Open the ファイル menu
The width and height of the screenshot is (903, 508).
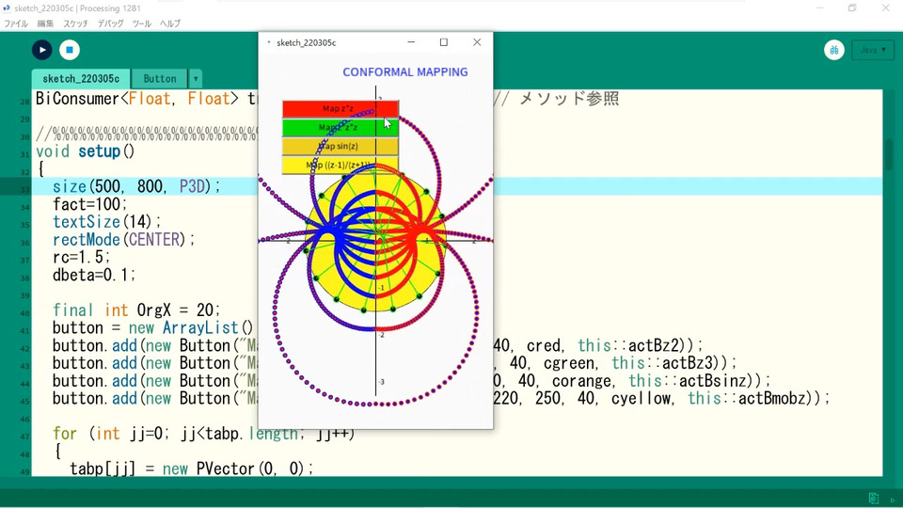pos(16,24)
